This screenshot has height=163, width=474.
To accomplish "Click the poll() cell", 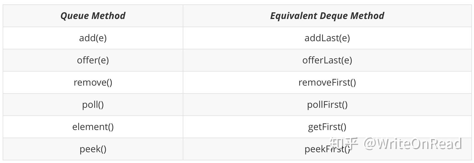I will pyautogui.click(x=93, y=105).
